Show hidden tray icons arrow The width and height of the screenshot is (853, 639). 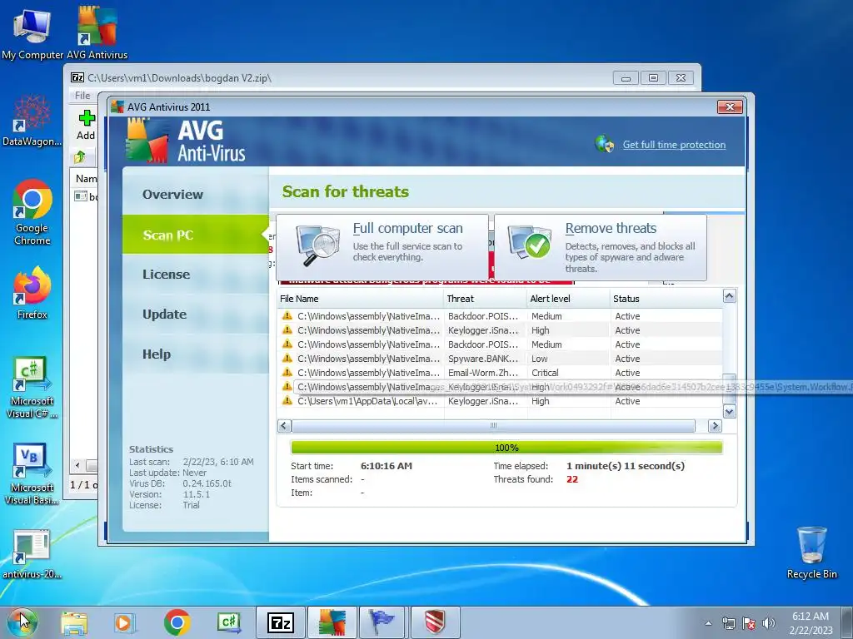click(x=708, y=623)
